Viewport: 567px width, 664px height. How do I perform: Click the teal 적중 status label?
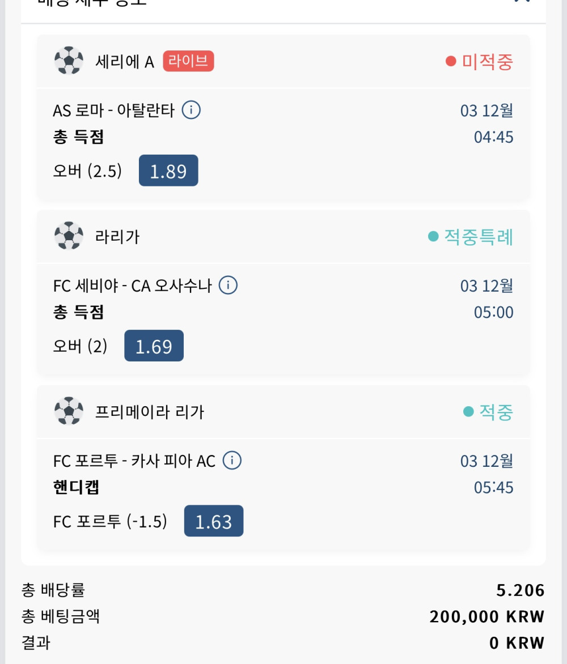tap(496, 412)
